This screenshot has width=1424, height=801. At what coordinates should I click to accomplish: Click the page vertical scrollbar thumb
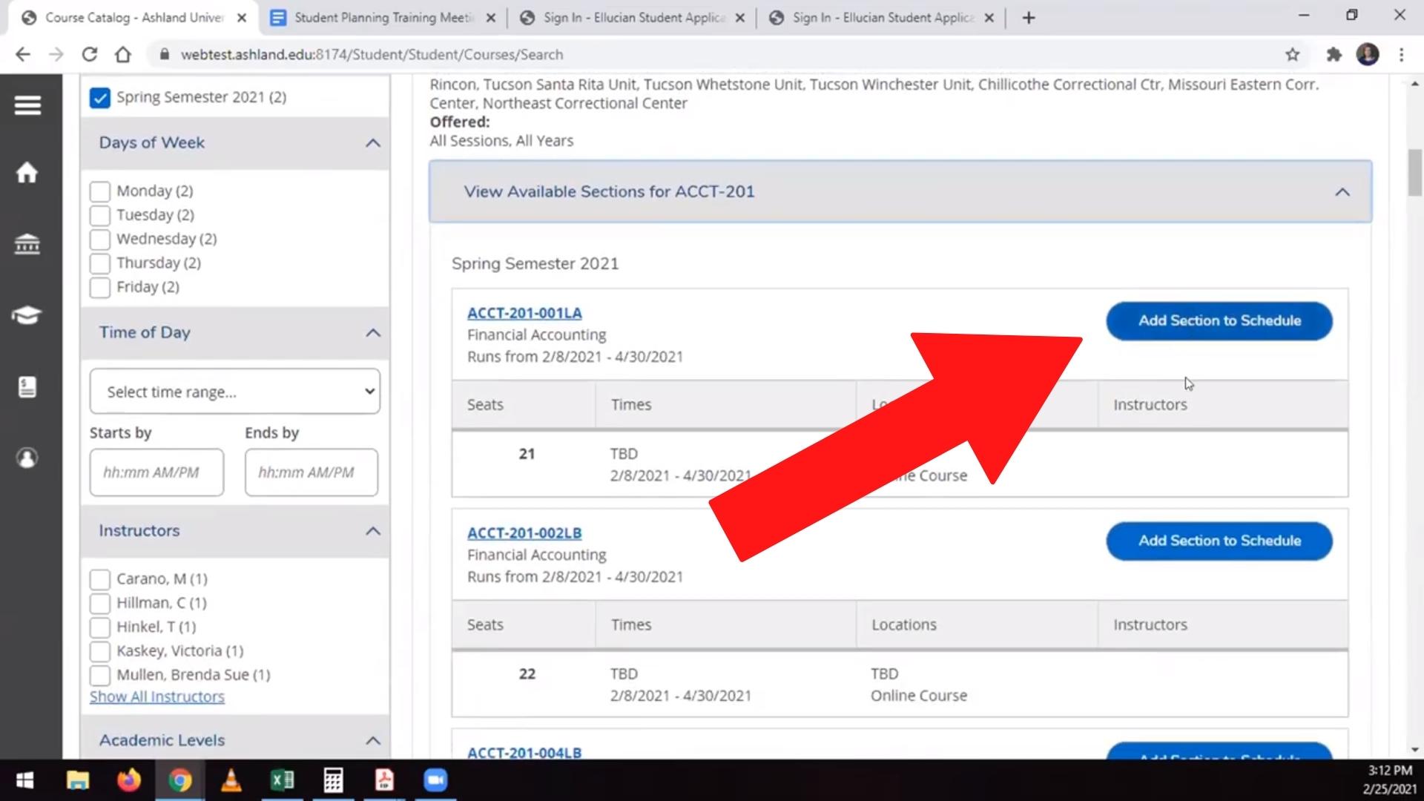coord(1414,172)
